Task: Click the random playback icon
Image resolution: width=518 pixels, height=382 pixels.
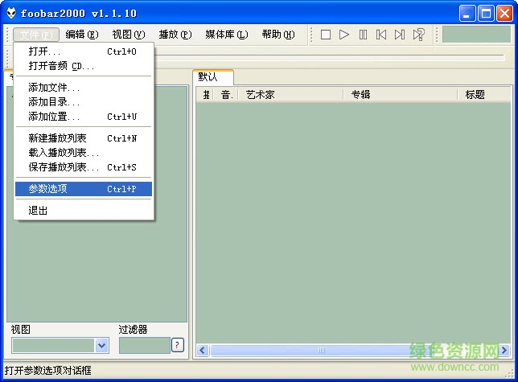Action: (418, 35)
